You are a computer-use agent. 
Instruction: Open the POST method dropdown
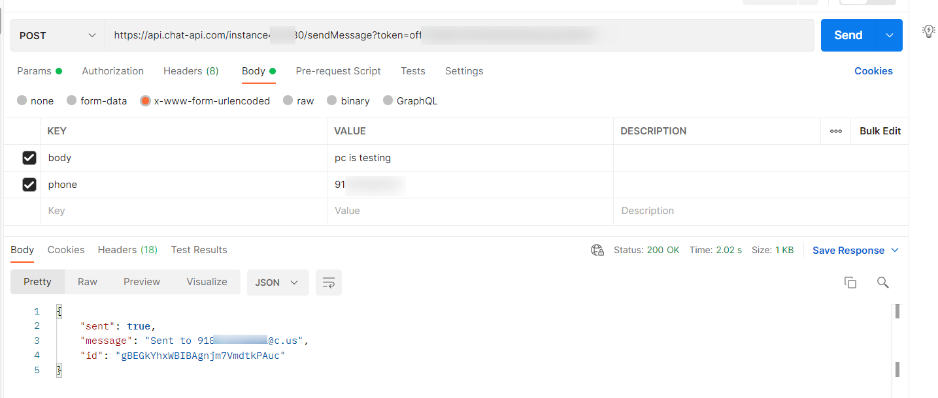(58, 35)
